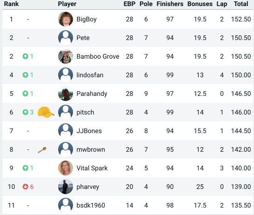Click the green up arrow in Bamboo Grove's row
Image resolution: width=254 pixels, height=215 pixels.
click(25, 56)
